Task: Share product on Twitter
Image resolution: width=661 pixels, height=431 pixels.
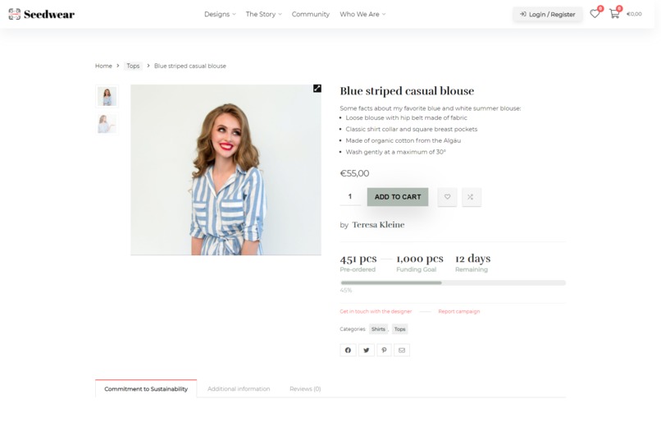Action: pyautogui.click(x=367, y=350)
